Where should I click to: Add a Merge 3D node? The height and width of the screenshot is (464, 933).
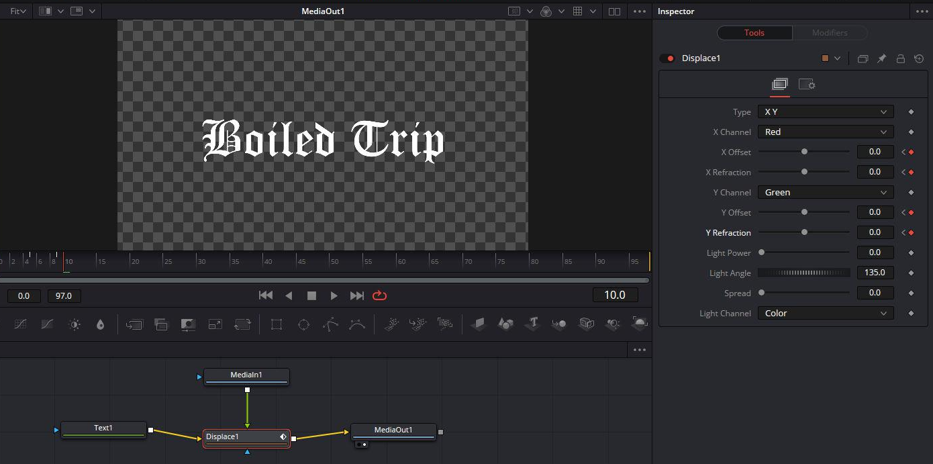559,324
